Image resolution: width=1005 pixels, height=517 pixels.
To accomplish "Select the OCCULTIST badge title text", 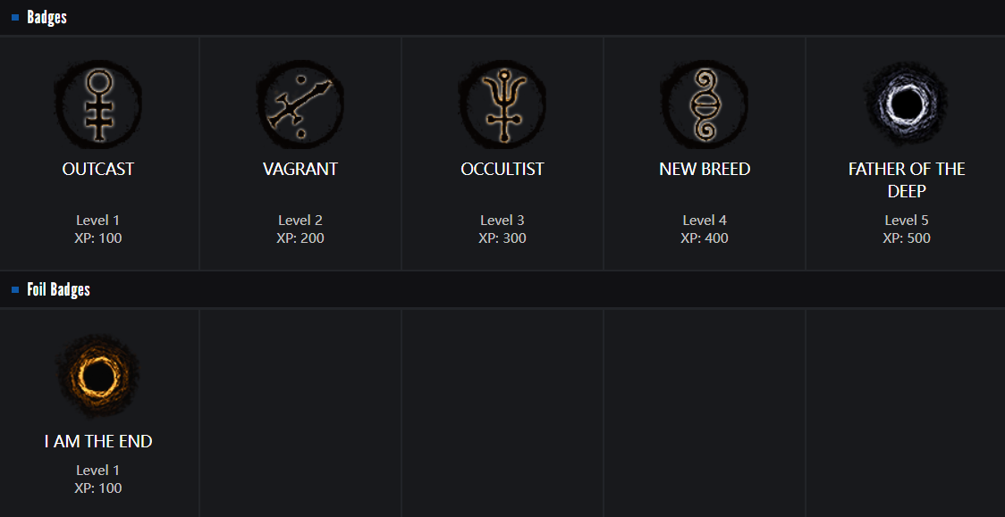I will click(x=502, y=169).
